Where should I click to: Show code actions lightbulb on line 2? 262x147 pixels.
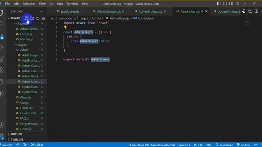coord(65,27)
